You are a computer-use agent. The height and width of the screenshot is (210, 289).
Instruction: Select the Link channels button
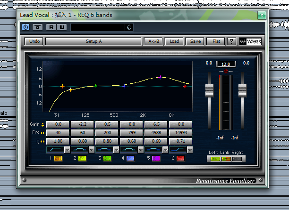pos(226,159)
